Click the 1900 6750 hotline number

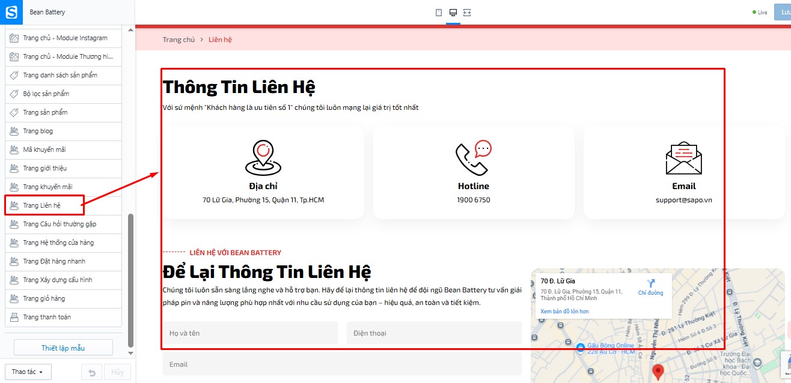click(474, 200)
